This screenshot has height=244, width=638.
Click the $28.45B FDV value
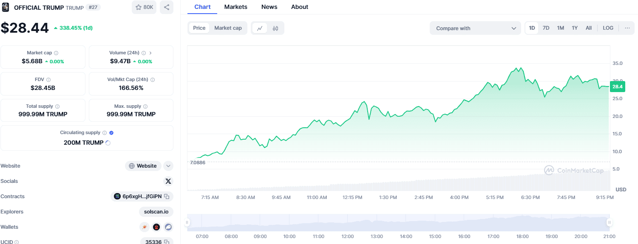(x=43, y=88)
